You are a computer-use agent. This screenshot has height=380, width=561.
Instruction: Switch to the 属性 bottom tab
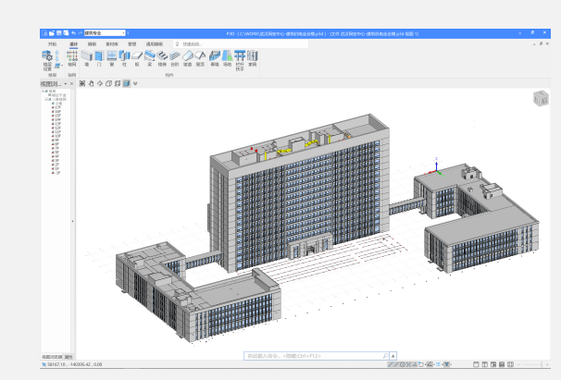click(x=68, y=357)
